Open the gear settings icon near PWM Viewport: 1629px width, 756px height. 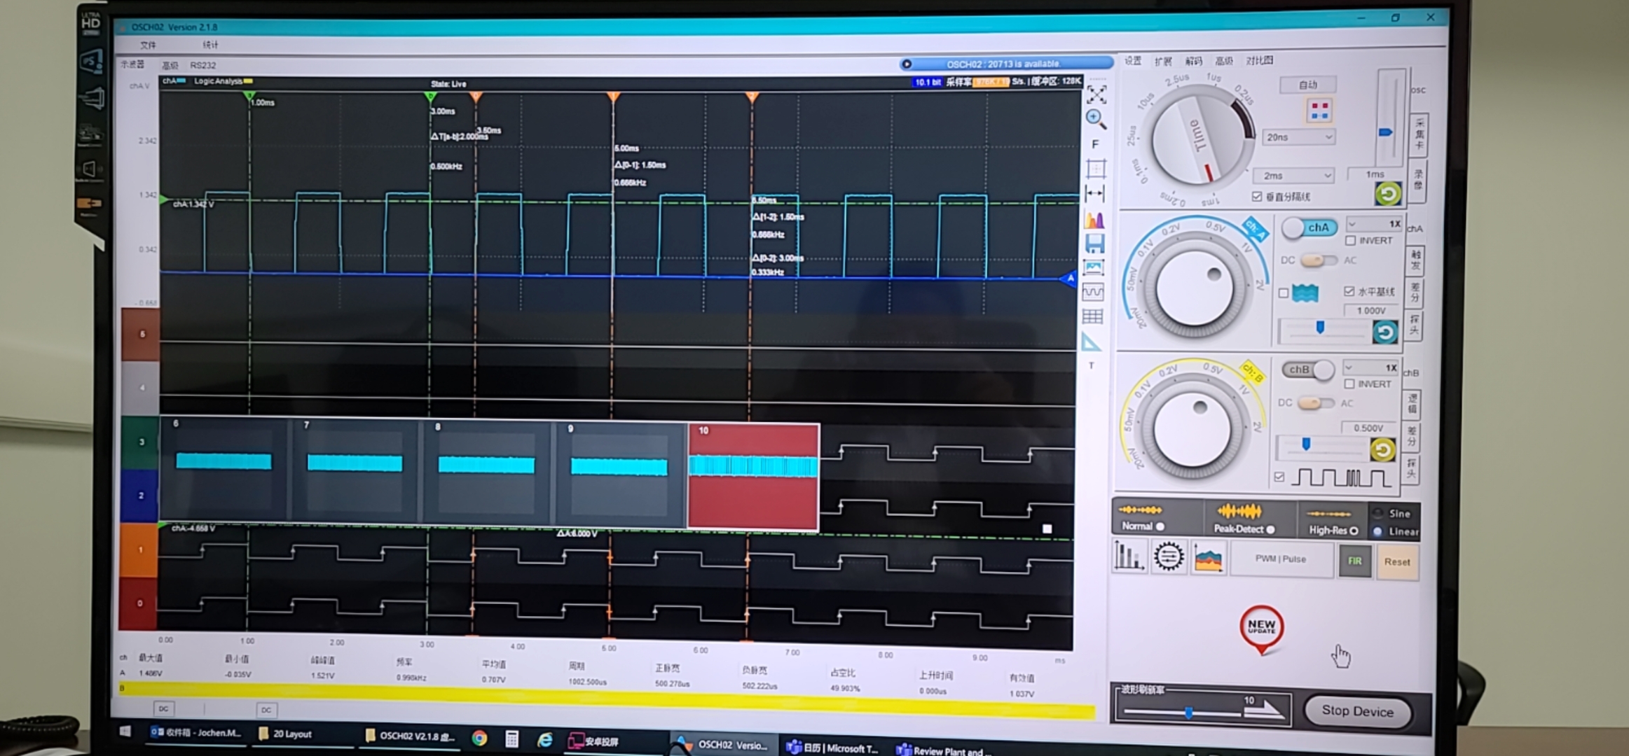[x=1168, y=557]
